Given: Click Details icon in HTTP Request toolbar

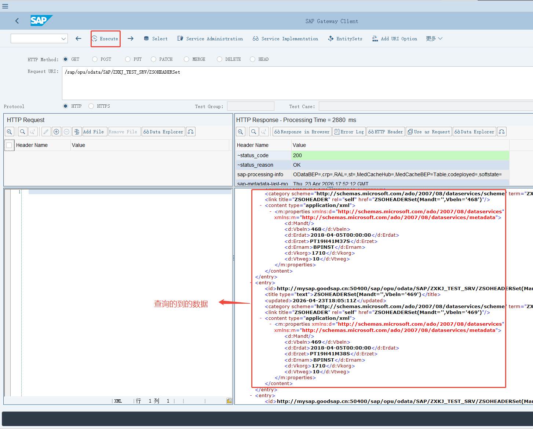Looking at the screenshot, I should pyautogui.click(x=10, y=132).
